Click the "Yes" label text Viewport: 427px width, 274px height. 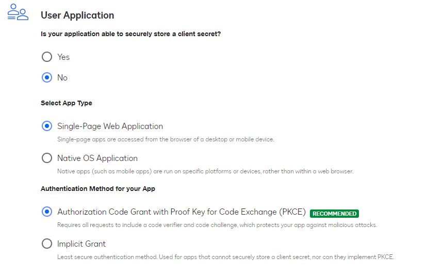click(x=63, y=57)
